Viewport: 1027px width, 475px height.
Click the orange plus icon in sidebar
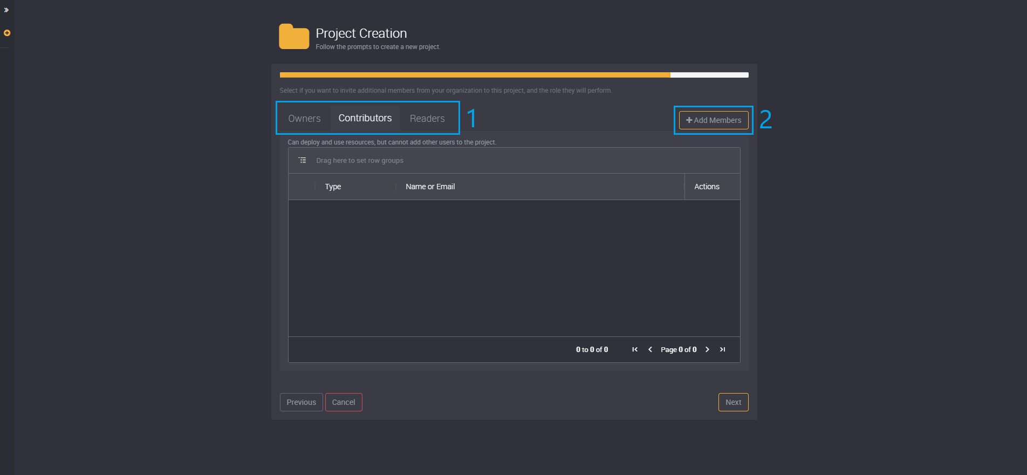(7, 33)
